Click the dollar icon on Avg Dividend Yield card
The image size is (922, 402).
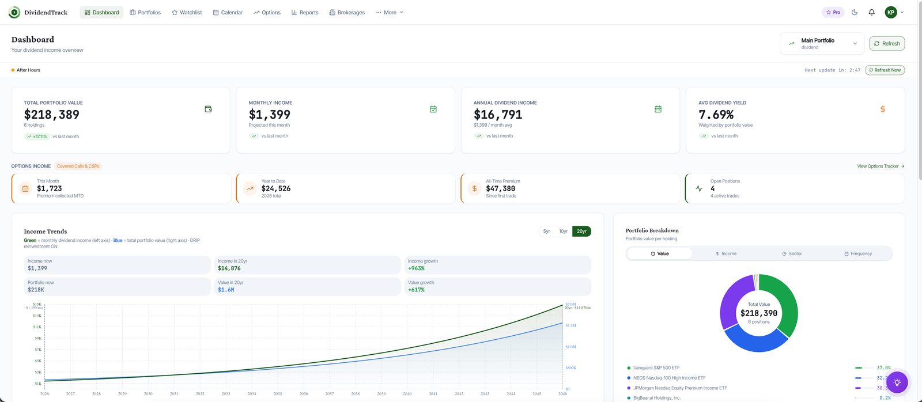pyautogui.click(x=883, y=109)
